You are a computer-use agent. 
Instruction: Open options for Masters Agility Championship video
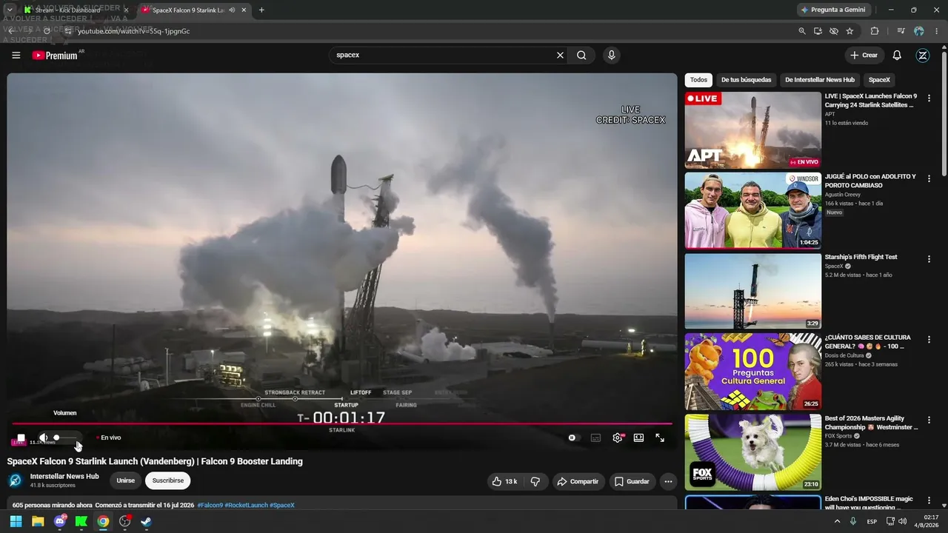tap(929, 420)
